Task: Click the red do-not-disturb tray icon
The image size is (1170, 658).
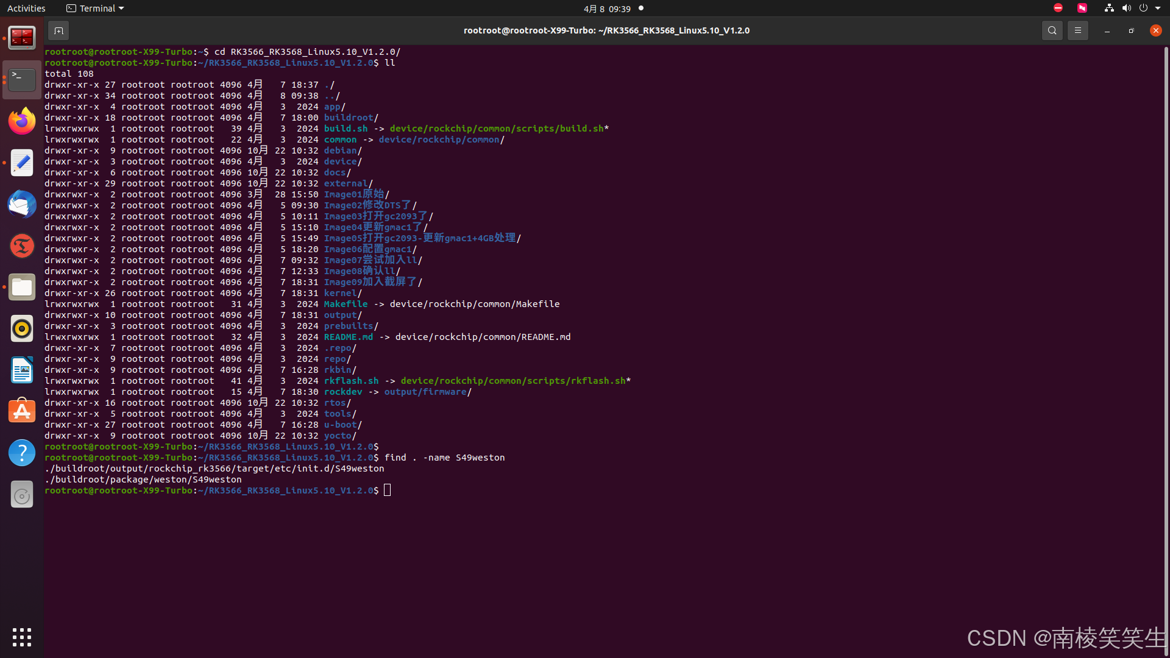Action: tap(1058, 8)
